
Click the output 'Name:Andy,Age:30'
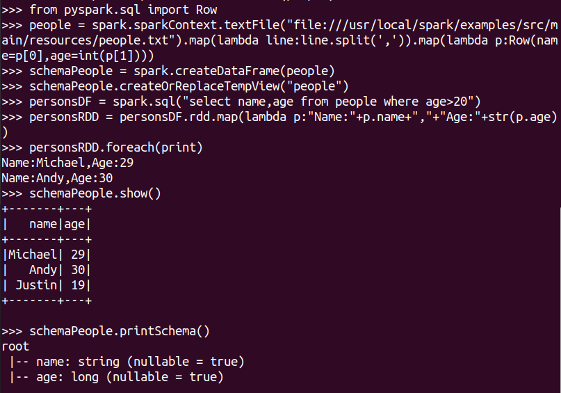point(57,178)
